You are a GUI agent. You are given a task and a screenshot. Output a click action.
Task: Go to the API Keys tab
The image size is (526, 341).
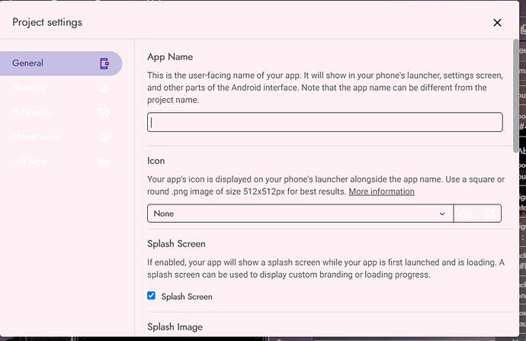click(x=30, y=162)
